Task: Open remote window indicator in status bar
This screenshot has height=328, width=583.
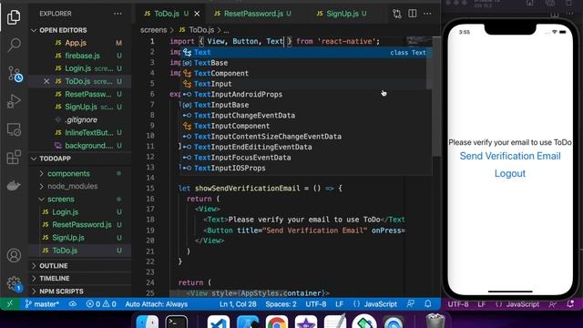Action: (10, 304)
